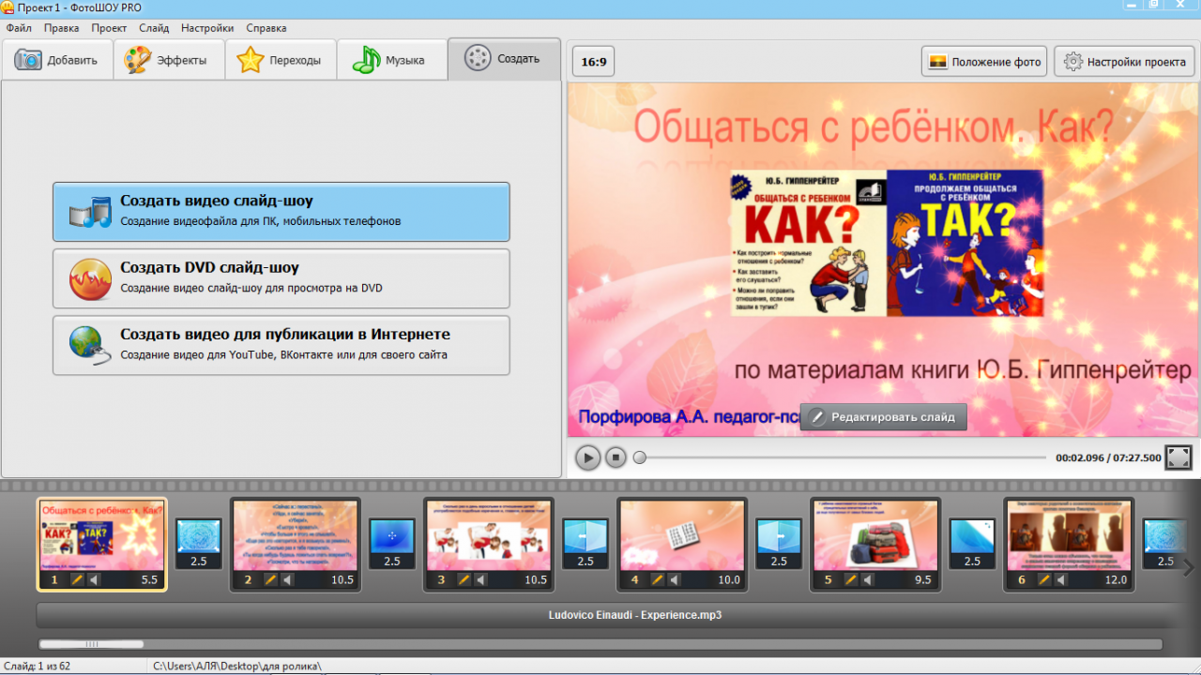The width and height of the screenshot is (1201, 675).
Task: Click the 16:9 aspect ratio button
Action: pos(594,62)
